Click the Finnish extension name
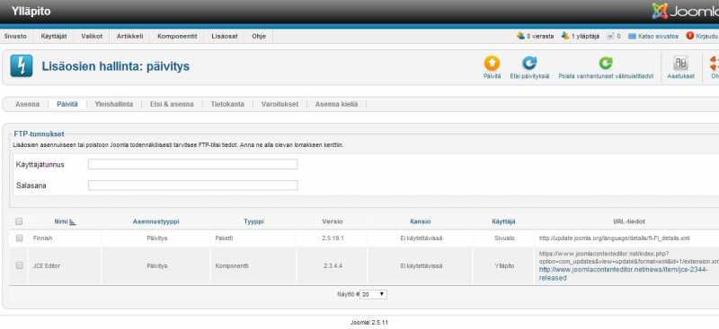This screenshot has height=329, width=719. click(x=42, y=238)
